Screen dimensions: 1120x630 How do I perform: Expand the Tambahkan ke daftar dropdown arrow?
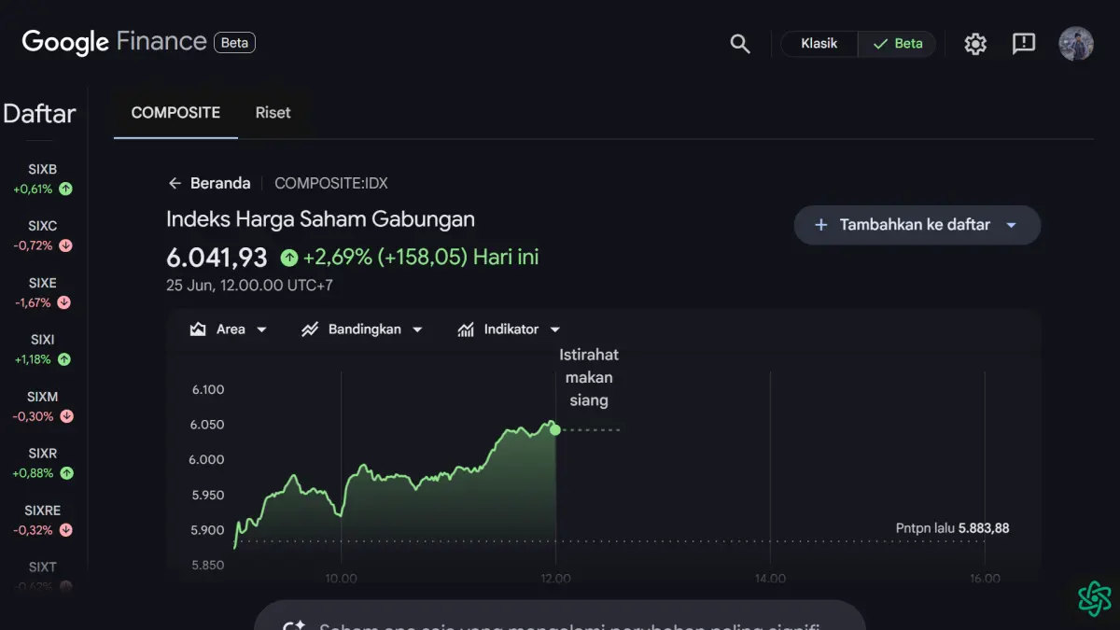pos(1011,225)
